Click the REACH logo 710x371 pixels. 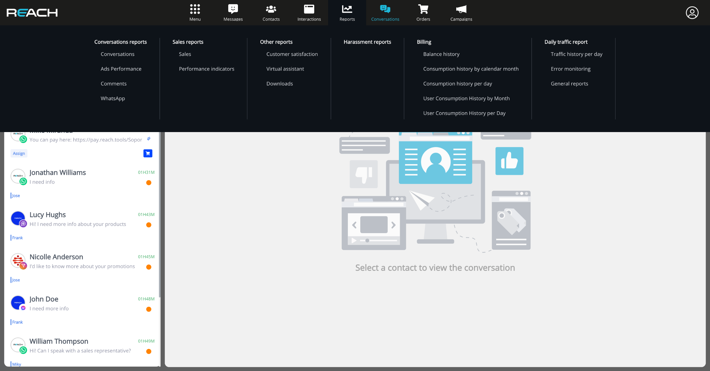pos(32,13)
